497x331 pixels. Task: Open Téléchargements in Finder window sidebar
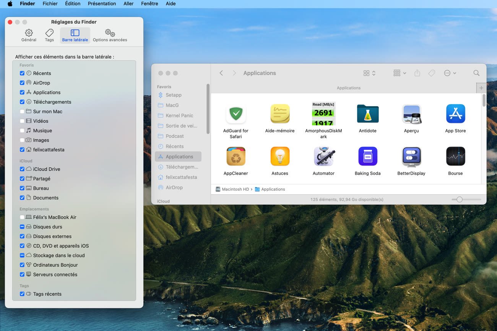(x=178, y=167)
